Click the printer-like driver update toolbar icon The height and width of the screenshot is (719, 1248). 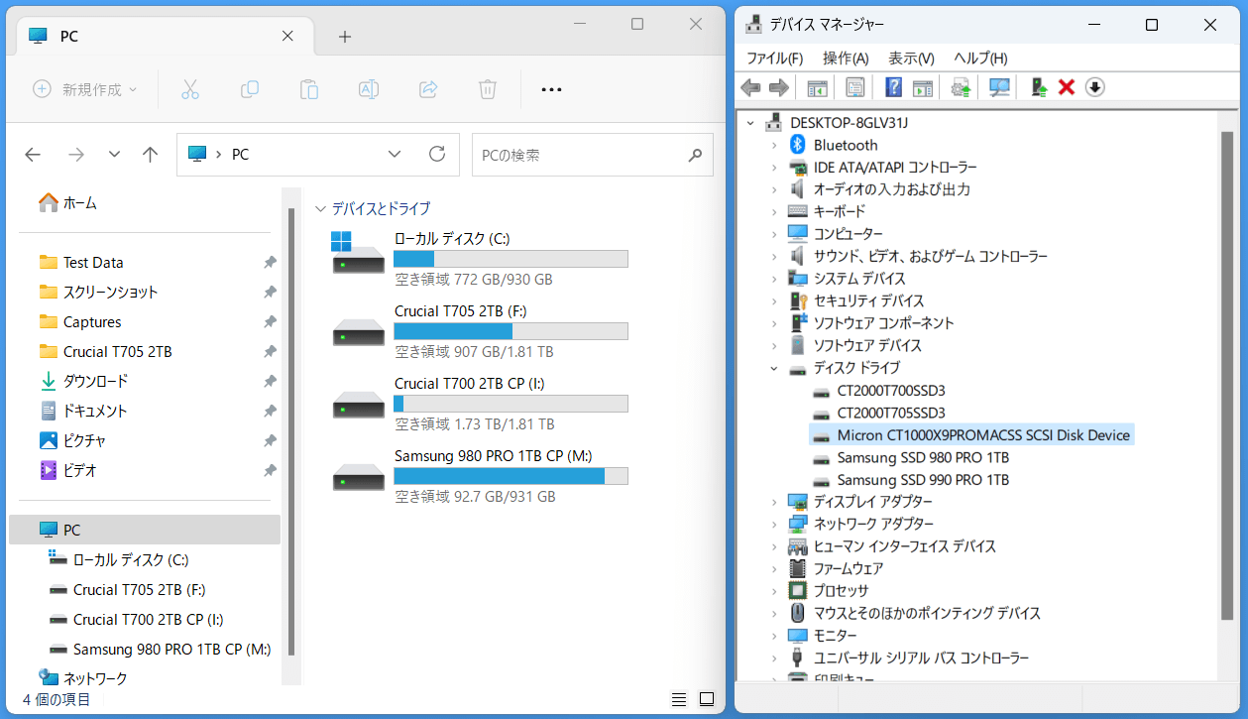pyautogui.click(x=961, y=88)
